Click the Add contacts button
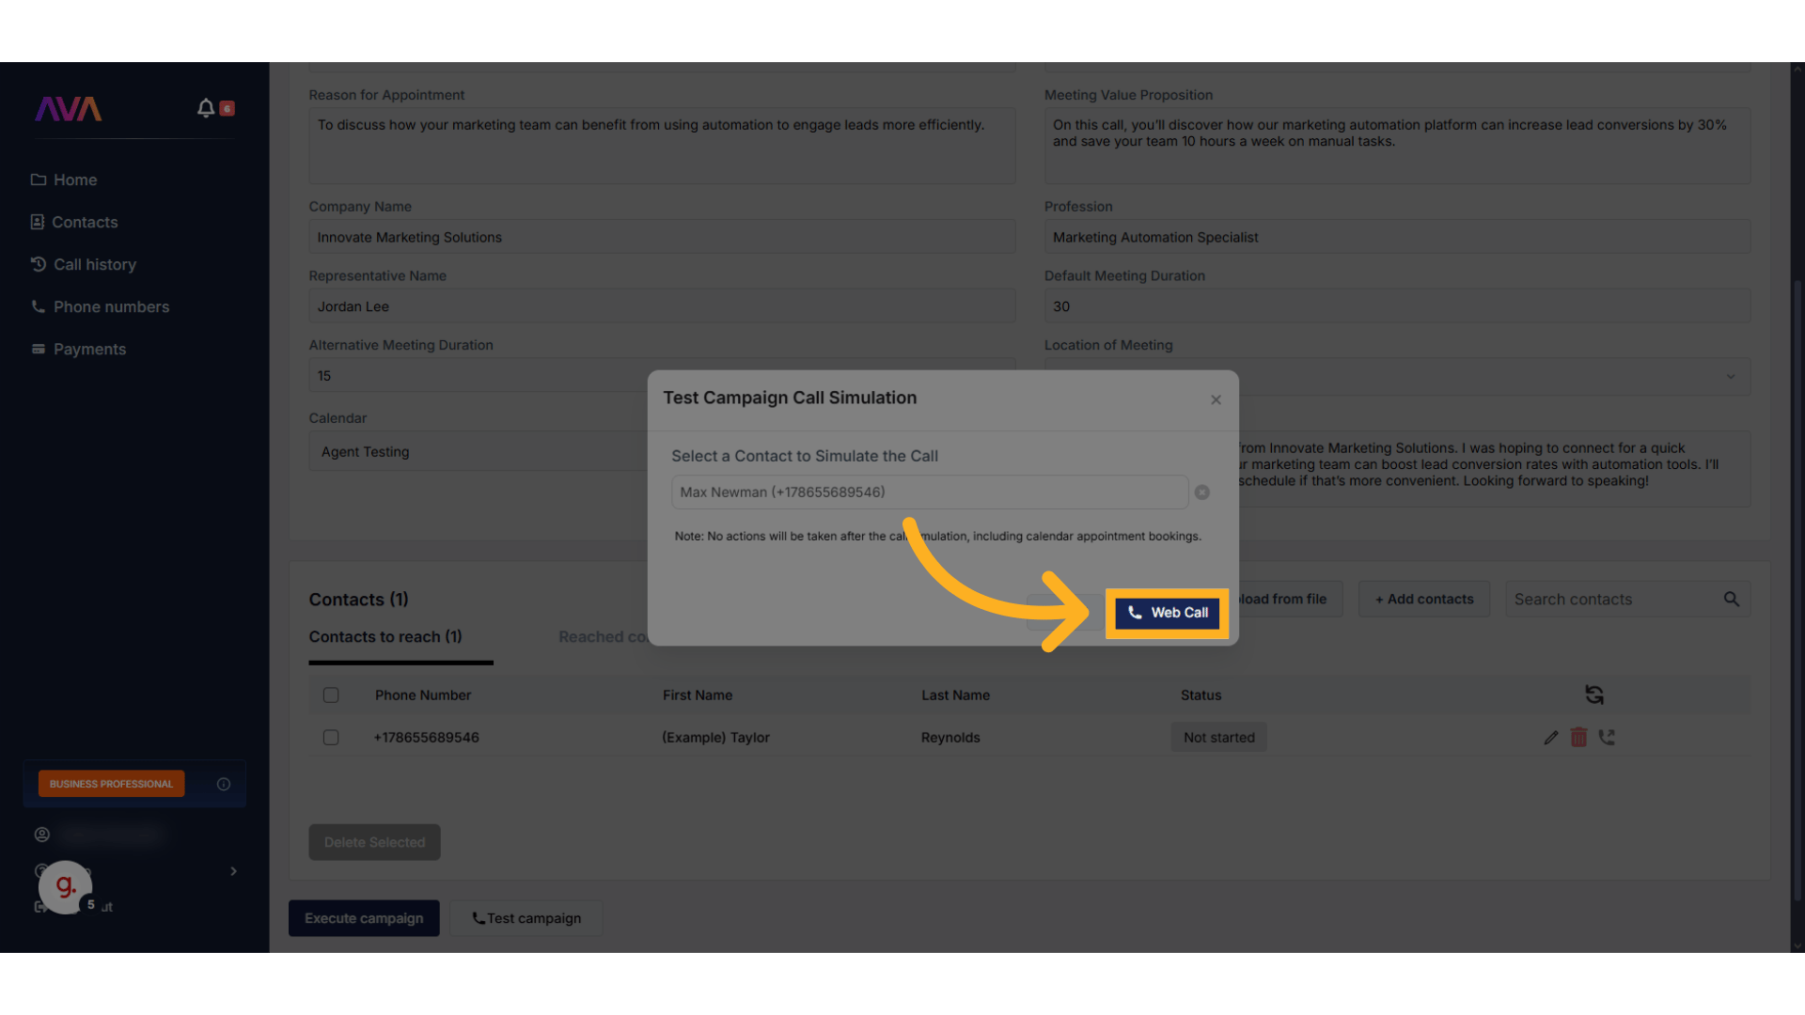The height and width of the screenshot is (1015, 1805). 1424,599
